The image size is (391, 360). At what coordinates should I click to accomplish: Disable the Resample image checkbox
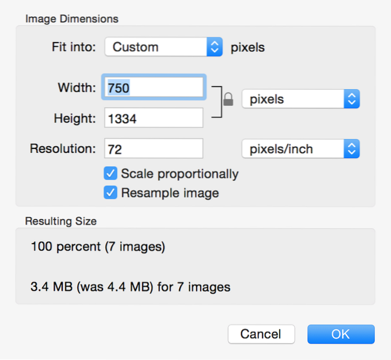(x=111, y=193)
